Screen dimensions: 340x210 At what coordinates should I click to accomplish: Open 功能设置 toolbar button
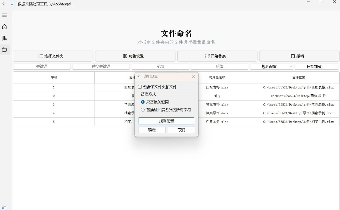coord(135,56)
